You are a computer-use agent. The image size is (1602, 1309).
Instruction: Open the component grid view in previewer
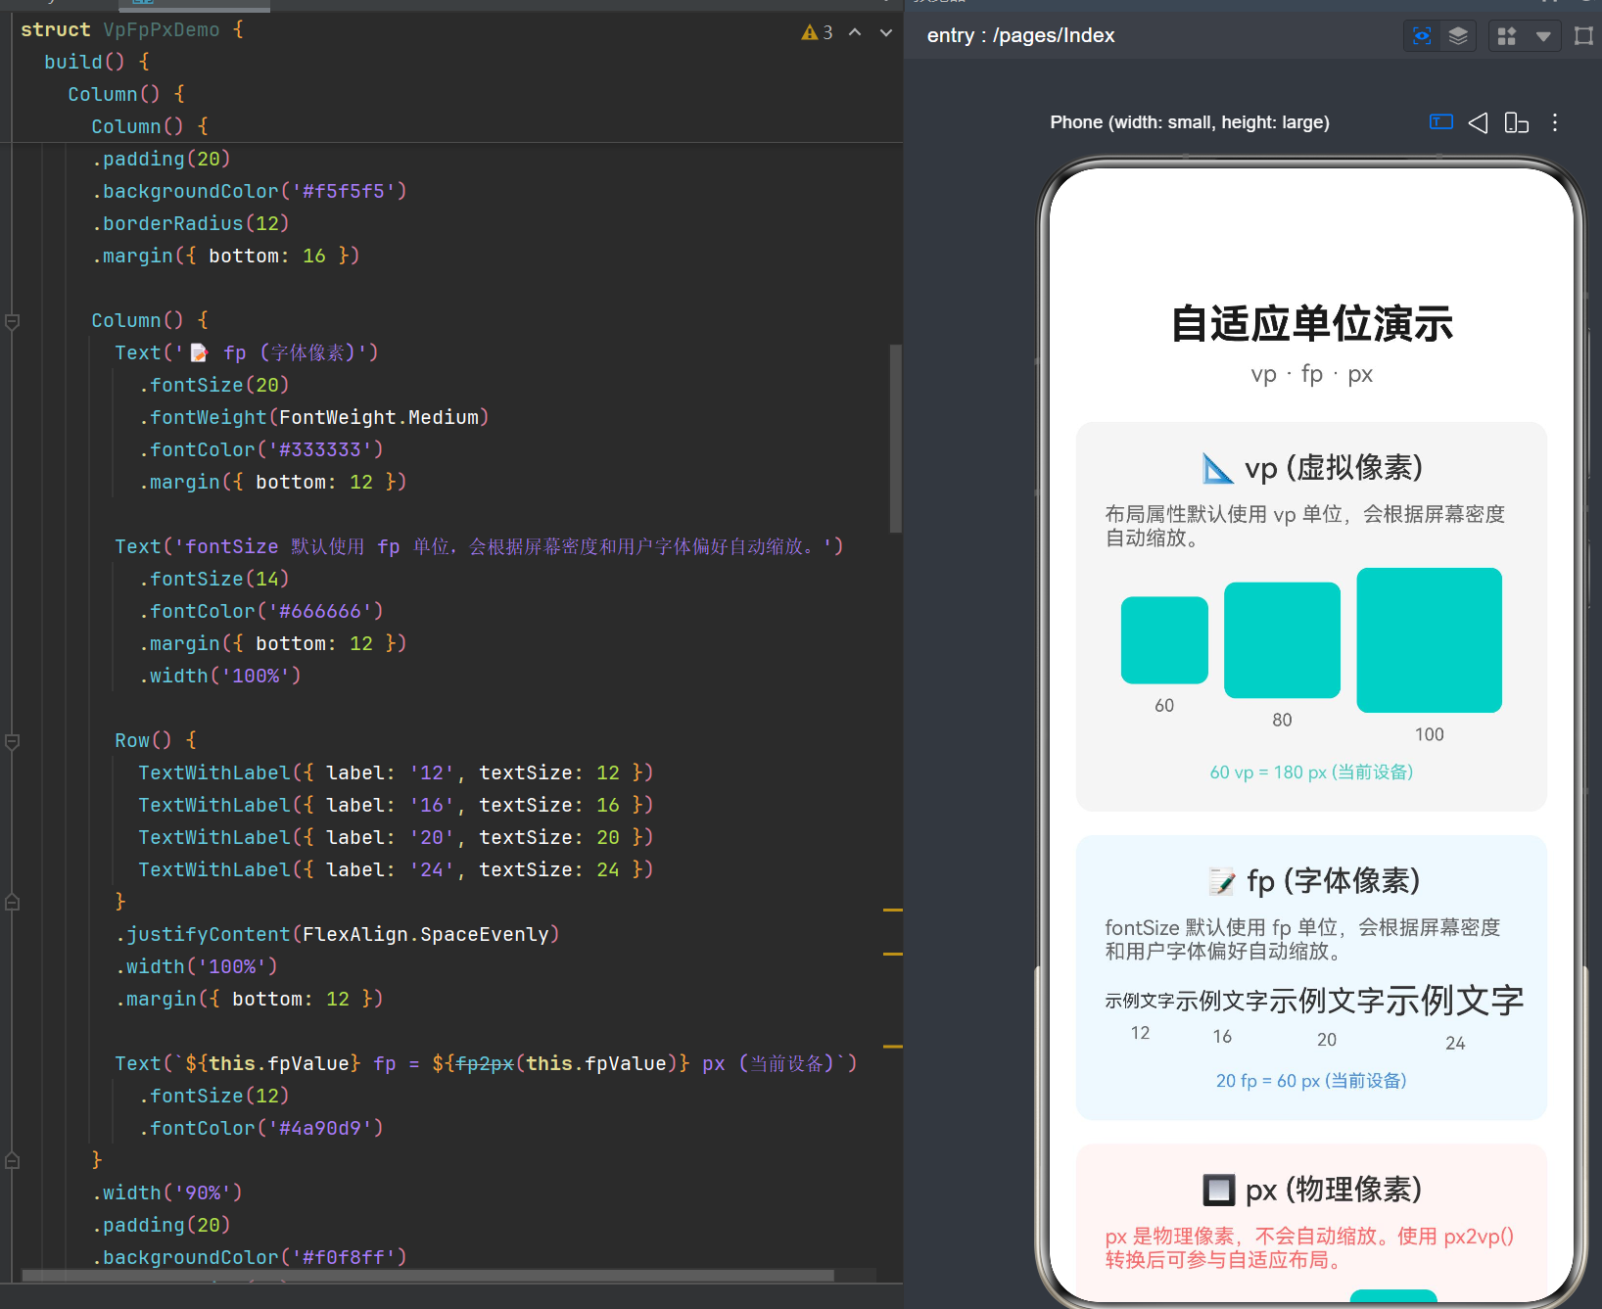[1507, 36]
